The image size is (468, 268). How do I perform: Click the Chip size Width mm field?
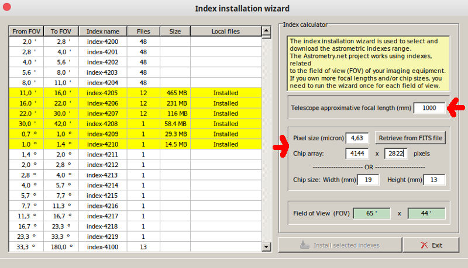[368, 179]
